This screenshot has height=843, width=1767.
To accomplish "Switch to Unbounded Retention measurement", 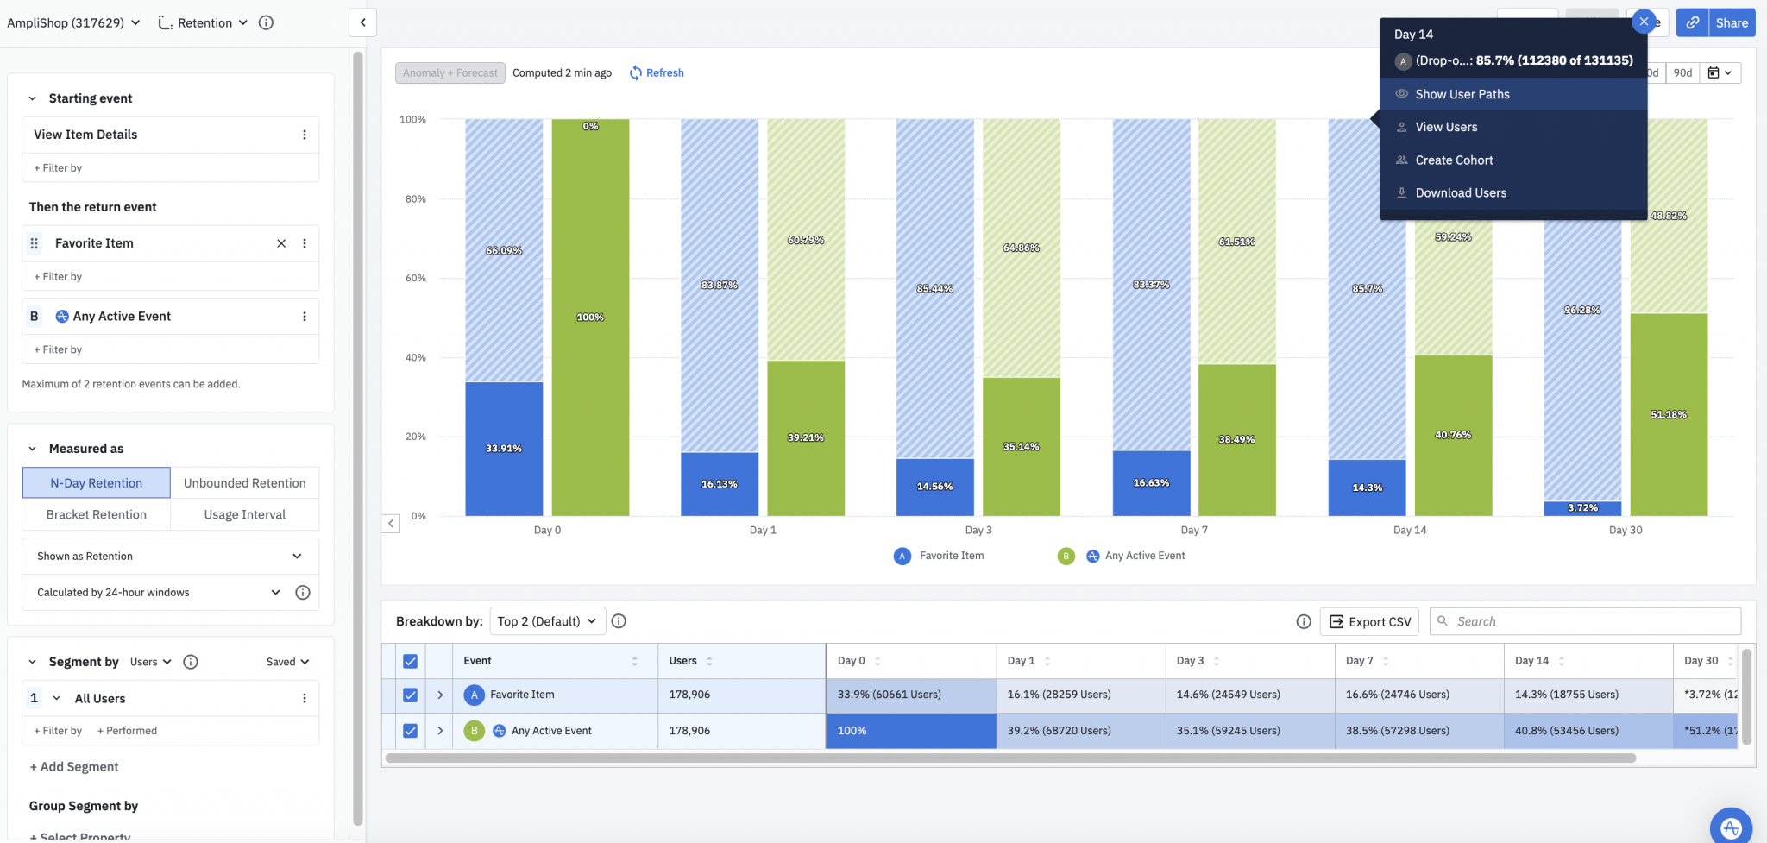I will 244,482.
